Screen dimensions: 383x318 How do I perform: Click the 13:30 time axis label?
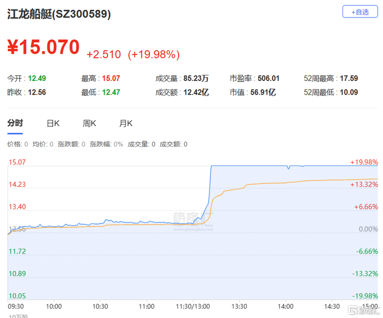coord(239,307)
